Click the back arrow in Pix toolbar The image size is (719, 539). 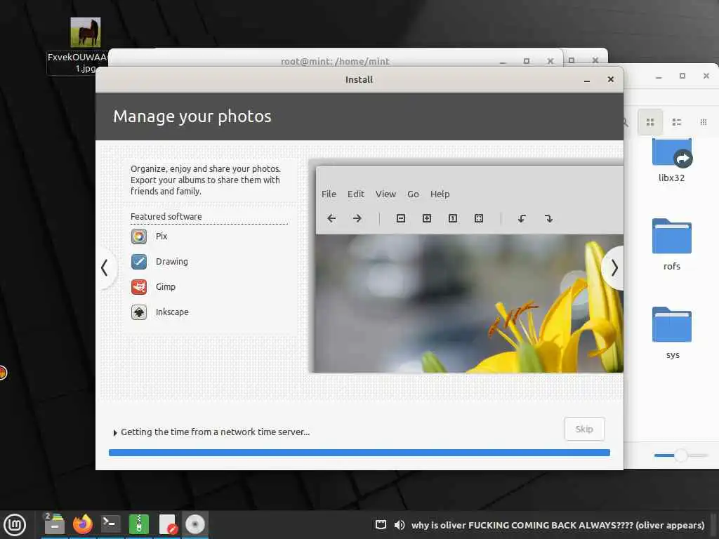coord(331,218)
